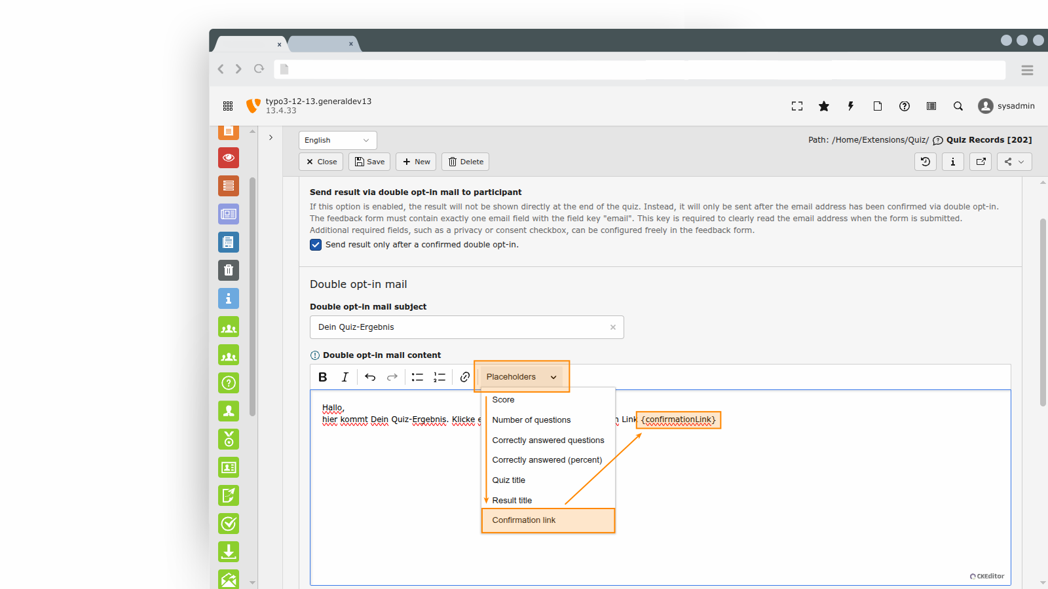Click {confirmationLink} text in editor

[679, 419]
